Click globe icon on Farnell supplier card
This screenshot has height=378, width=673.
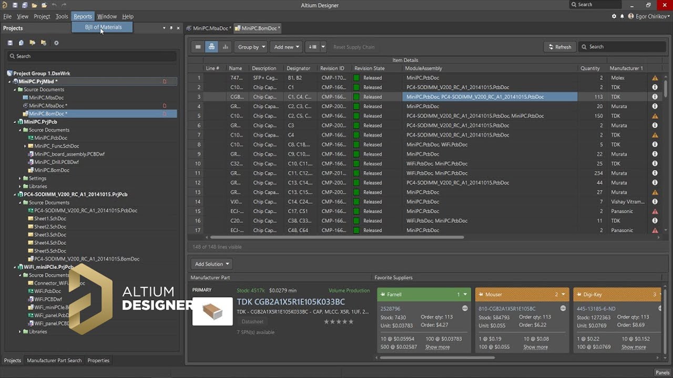(465, 308)
